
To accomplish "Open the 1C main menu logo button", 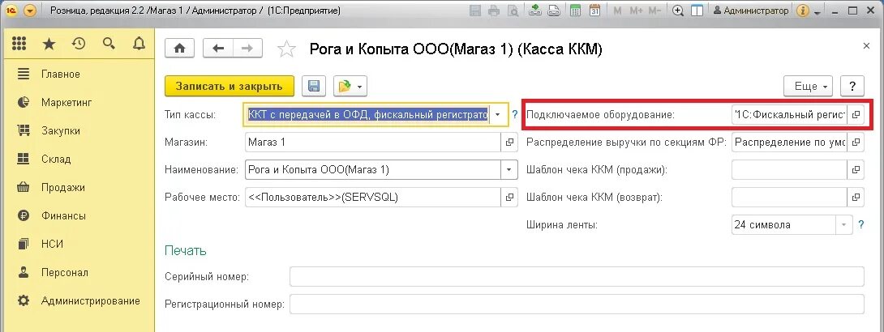I will pos(11,11).
